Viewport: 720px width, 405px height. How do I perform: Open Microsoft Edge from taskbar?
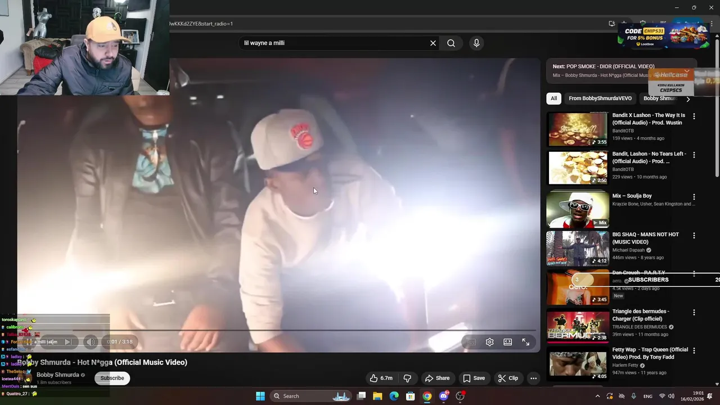click(394, 396)
